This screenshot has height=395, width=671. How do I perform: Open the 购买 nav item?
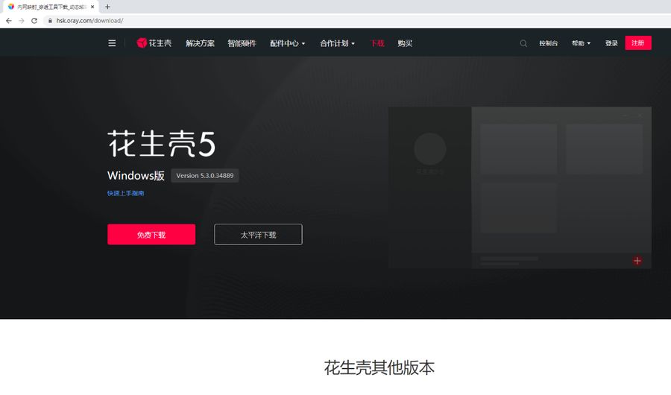404,43
